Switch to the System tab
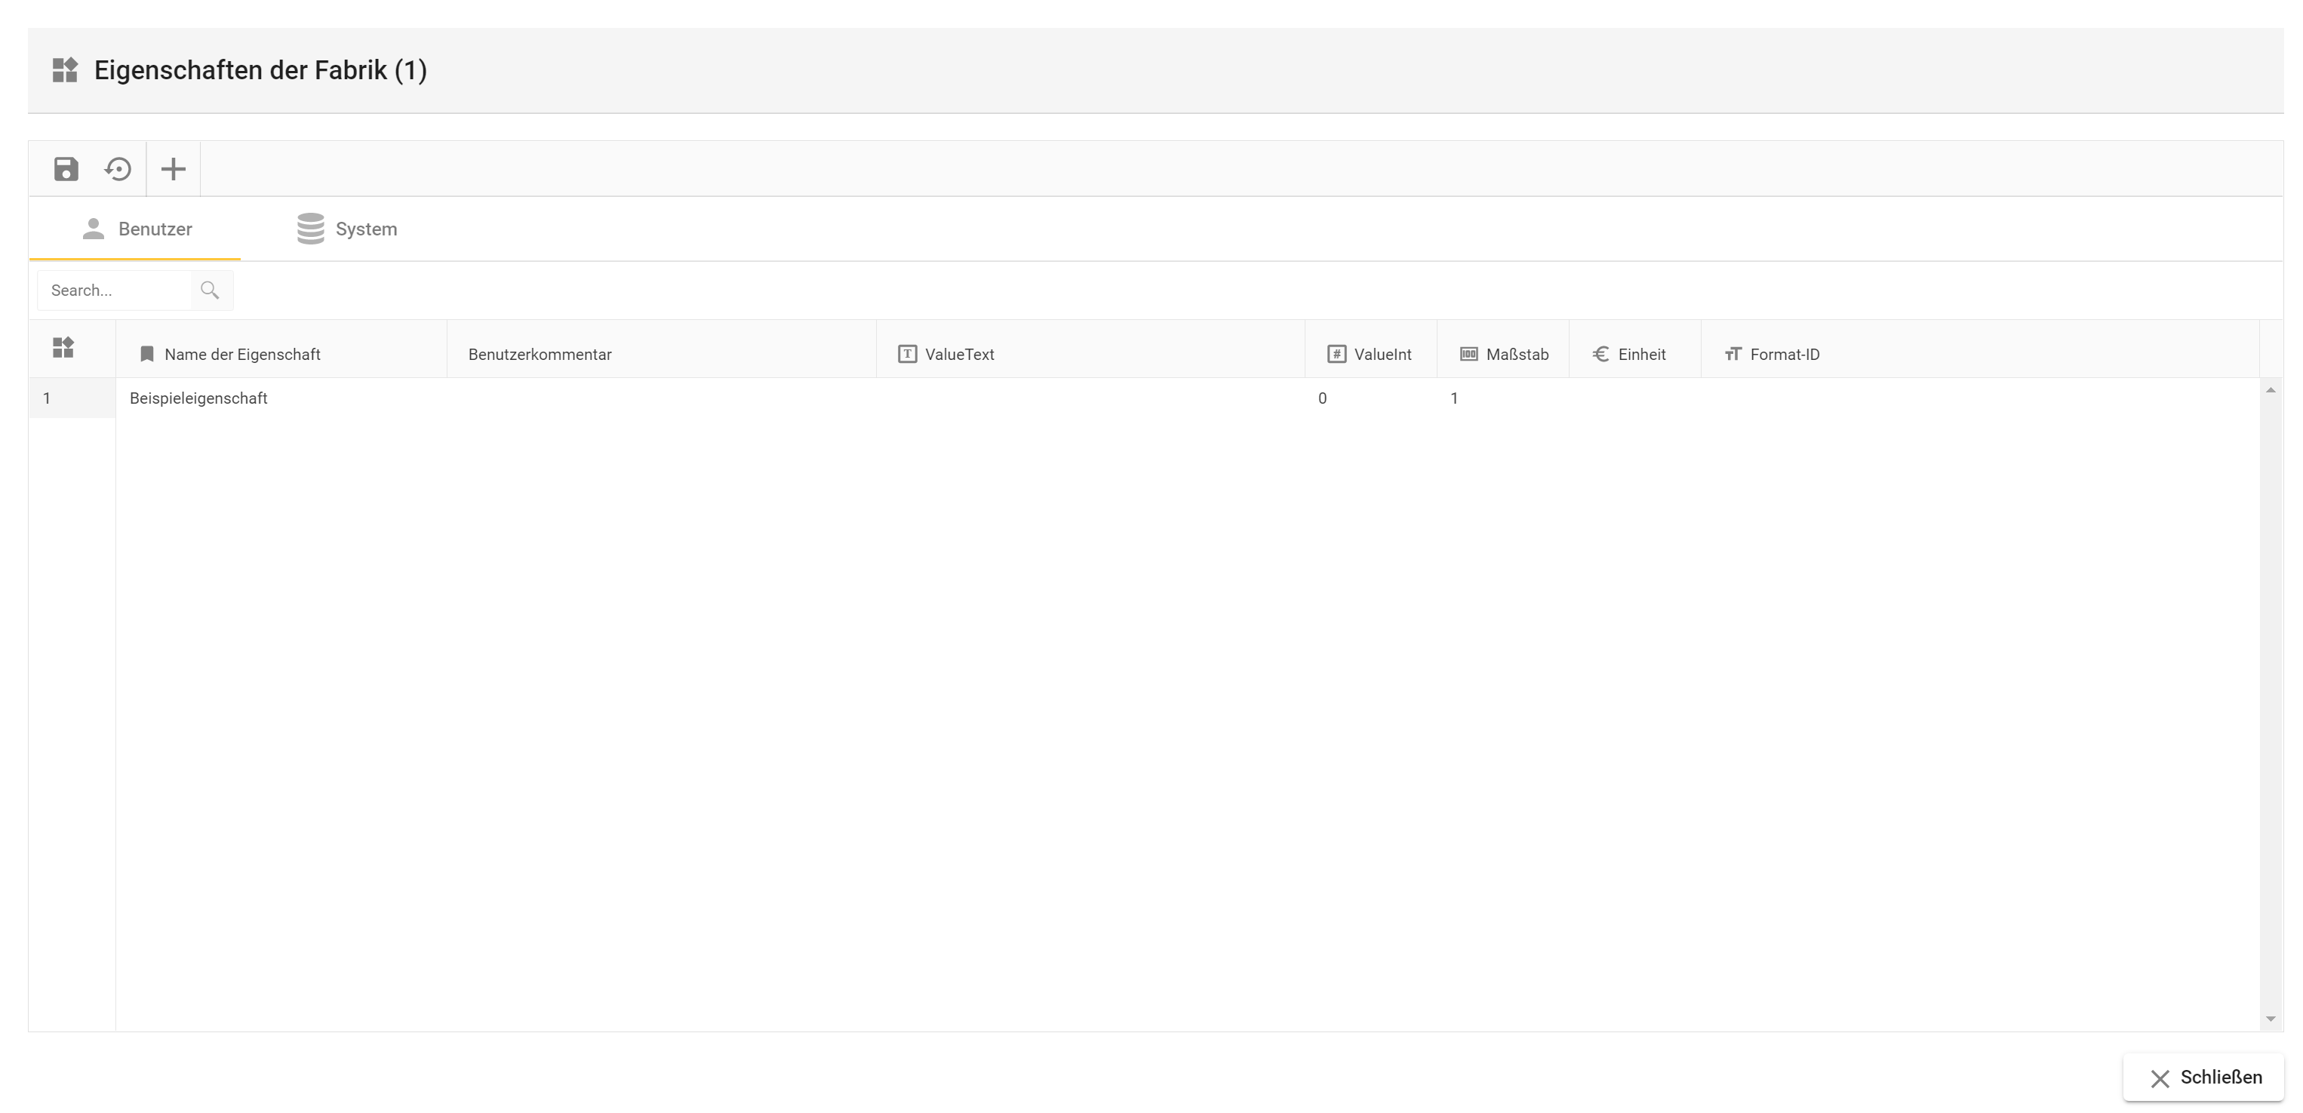The width and height of the screenshot is (2303, 1113). point(348,229)
